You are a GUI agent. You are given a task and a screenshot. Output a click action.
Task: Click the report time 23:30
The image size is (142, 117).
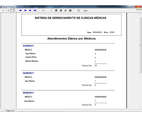tap(112, 32)
